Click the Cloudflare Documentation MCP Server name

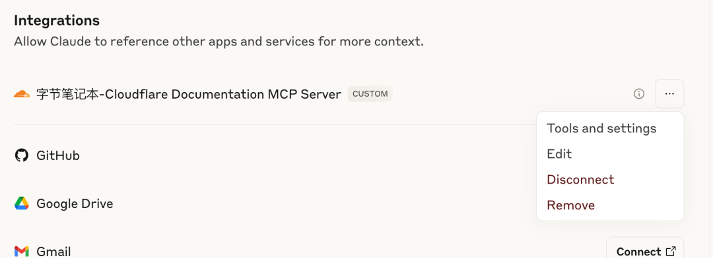pos(189,94)
